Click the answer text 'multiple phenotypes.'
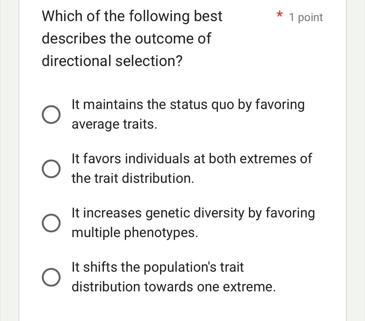This screenshot has height=321, width=365. [135, 232]
